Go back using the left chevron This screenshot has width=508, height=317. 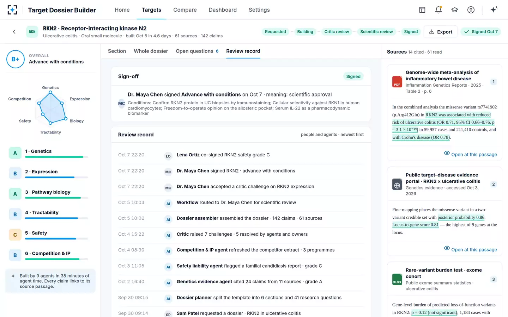coord(14,32)
